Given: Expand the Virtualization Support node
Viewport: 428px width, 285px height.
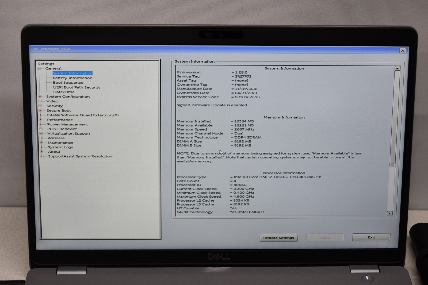Looking at the screenshot, I should pyautogui.click(x=41, y=133).
